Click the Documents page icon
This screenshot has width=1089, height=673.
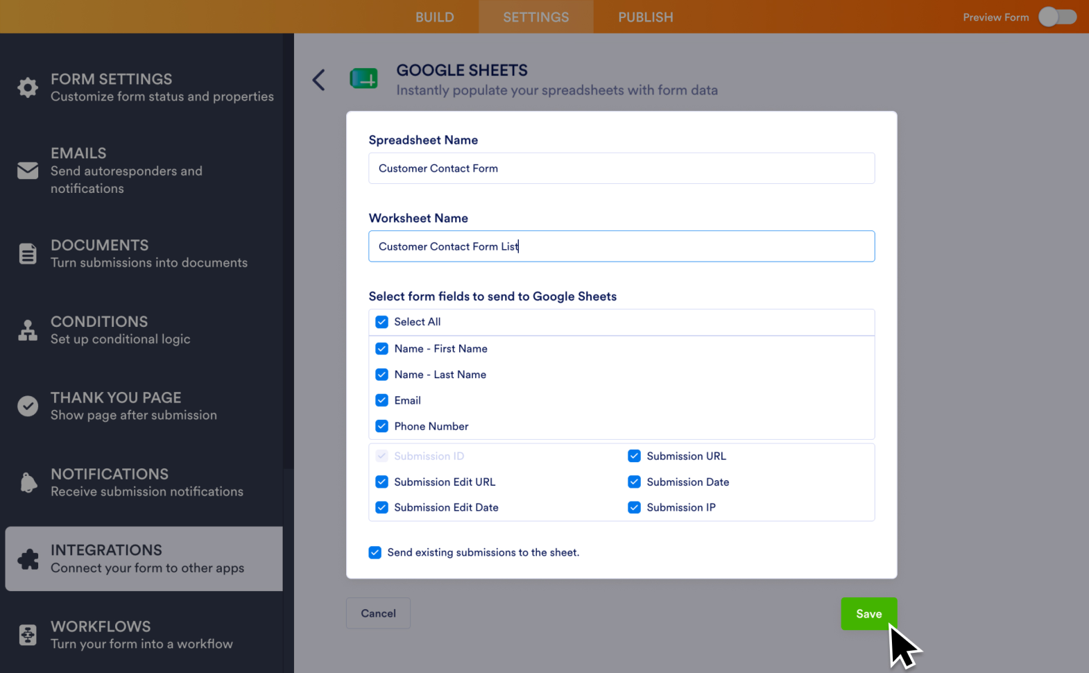point(28,253)
